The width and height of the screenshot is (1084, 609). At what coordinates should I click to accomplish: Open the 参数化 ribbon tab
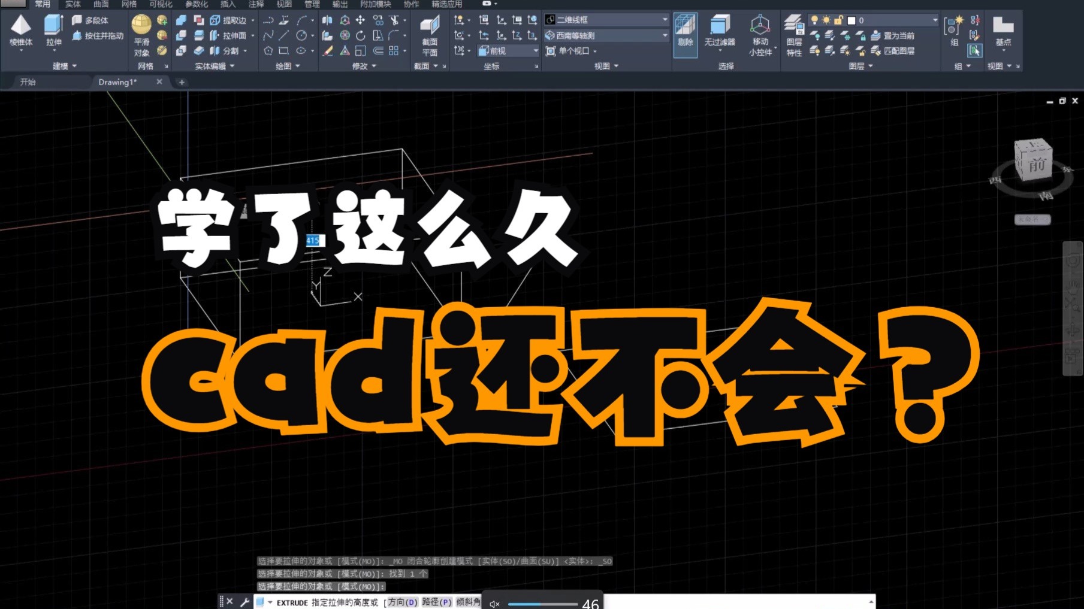tap(196, 4)
